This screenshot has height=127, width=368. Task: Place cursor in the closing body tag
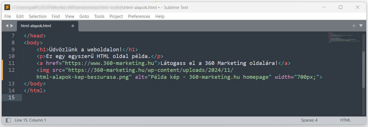tap(35, 84)
